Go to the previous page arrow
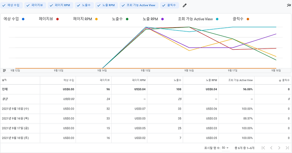The image size is (292, 153). pyautogui.click(x=271, y=148)
